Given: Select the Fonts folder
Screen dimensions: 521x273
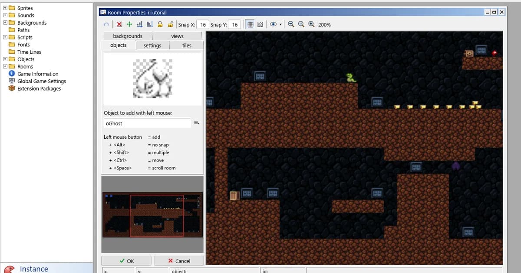Looking at the screenshot, I should click(x=23, y=45).
